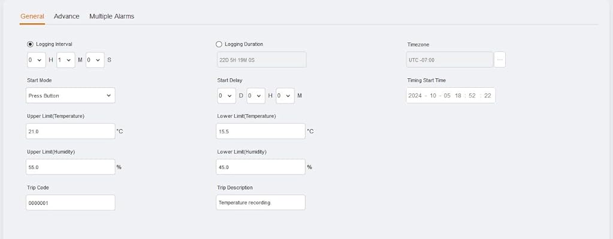
Task: Click the Timing Start Time field
Action: click(451, 96)
